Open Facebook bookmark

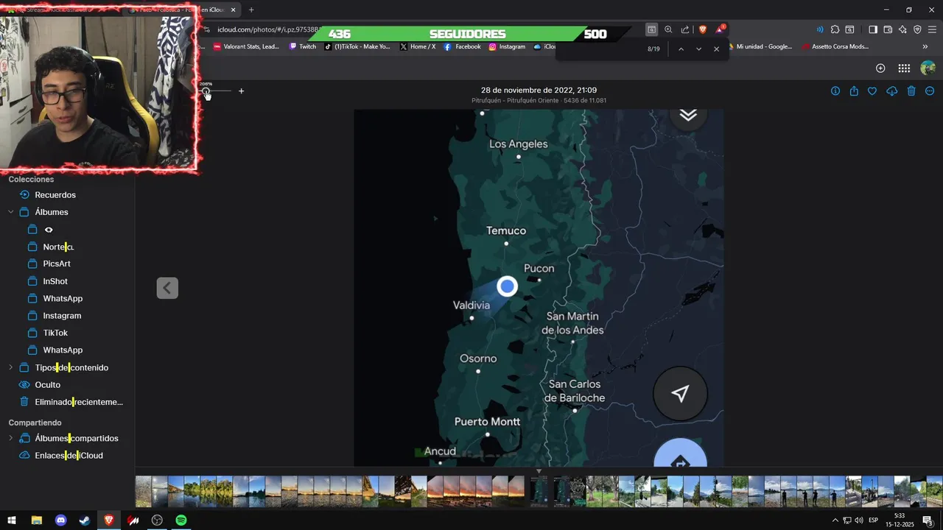coord(462,46)
